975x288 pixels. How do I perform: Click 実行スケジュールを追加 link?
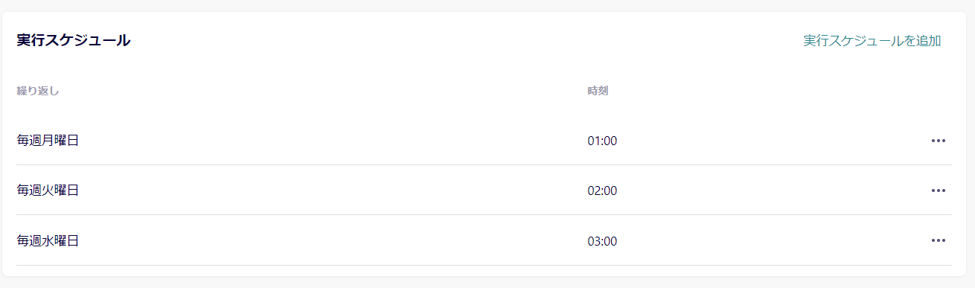pyautogui.click(x=872, y=40)
